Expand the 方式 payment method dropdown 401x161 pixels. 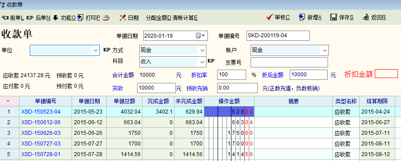pos(202,51)
